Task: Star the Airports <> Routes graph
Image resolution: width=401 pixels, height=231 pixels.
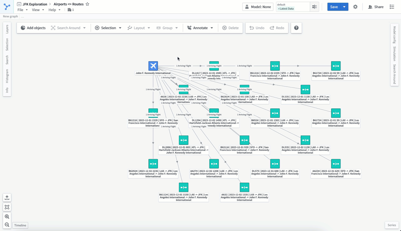Action: pyautogui.click(x=87, y=4)
